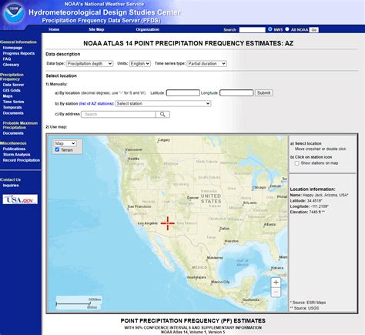This screenshot has height=335, width=365.
Task: Click Atlanta label on map
Action: click(x=270, y=224)
